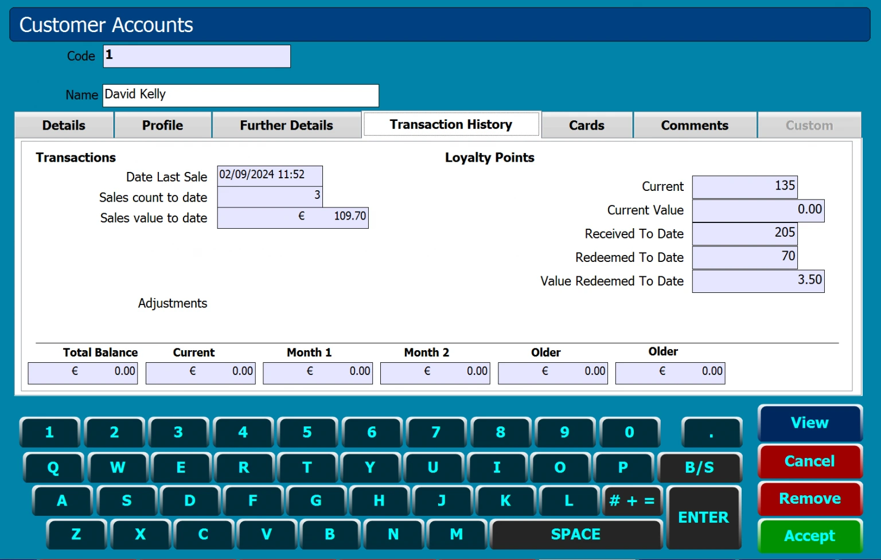Select the Cards tab
Screen dimensions: 881x560
click(586, 126)
